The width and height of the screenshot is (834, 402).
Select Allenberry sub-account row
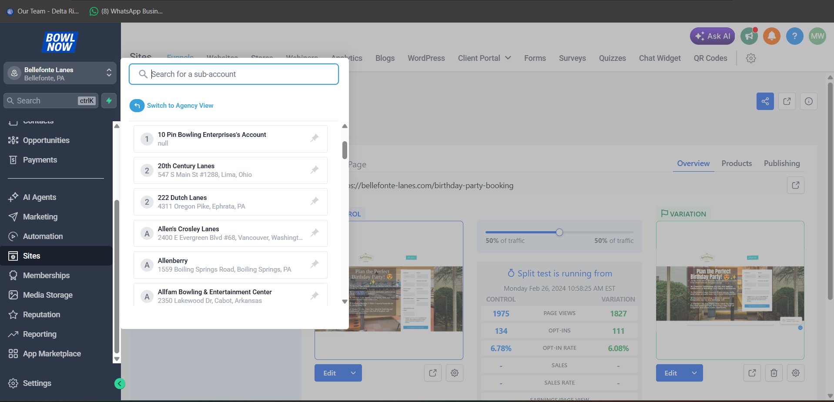pos(231,265)
